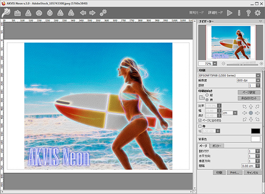265x194 pixels.
Task: Zoom out with navigator minus icon
Action: click(x=223, y=64)
